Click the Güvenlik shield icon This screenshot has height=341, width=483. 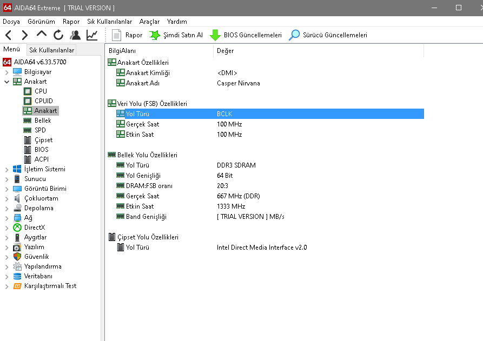coord(17,257)
